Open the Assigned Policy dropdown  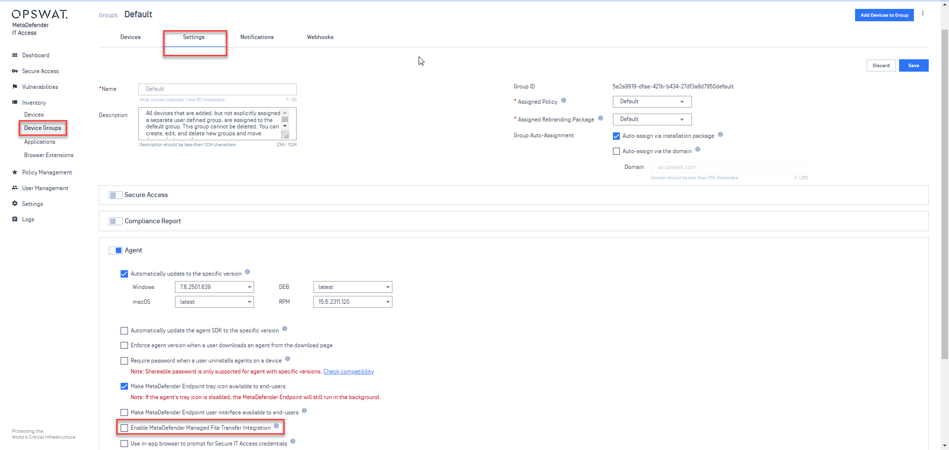click(652, 101)
